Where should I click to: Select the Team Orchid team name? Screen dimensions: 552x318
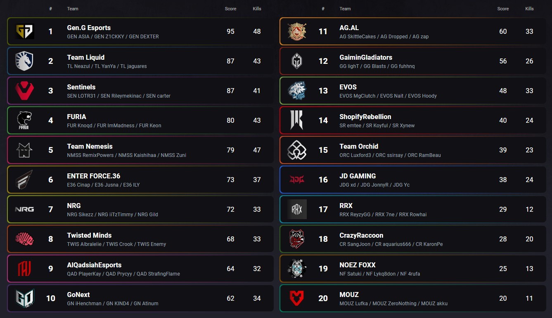(359, 146)
